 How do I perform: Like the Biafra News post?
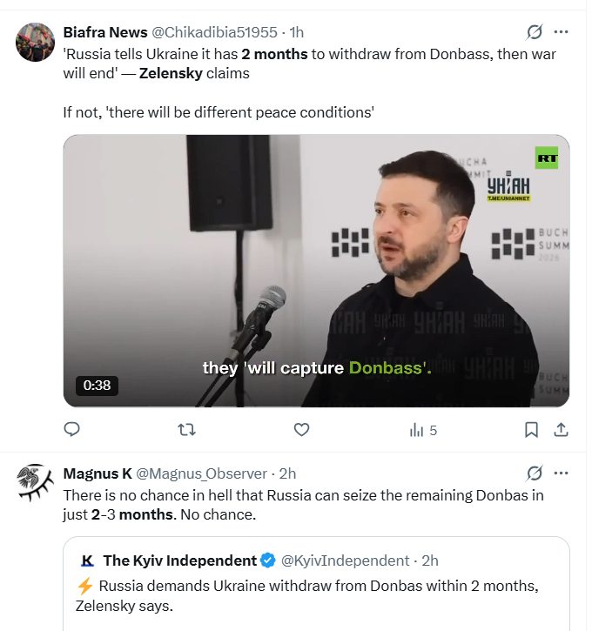tap(301, 429)
